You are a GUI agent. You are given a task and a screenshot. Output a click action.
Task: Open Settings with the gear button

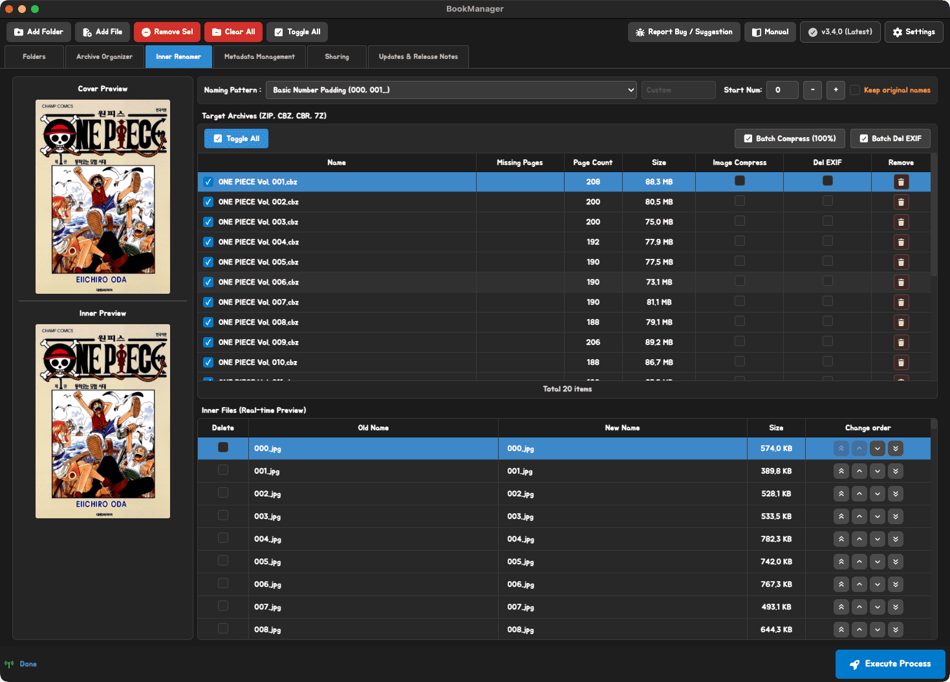(x=914, y=32)
